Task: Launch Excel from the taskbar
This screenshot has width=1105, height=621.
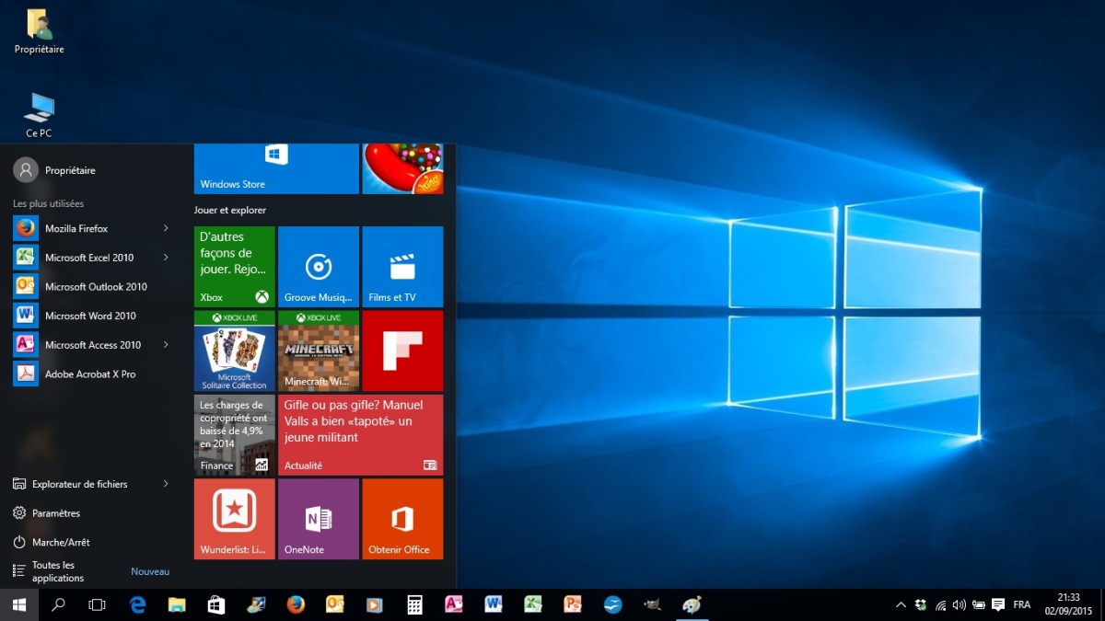Action: (533, 604)
